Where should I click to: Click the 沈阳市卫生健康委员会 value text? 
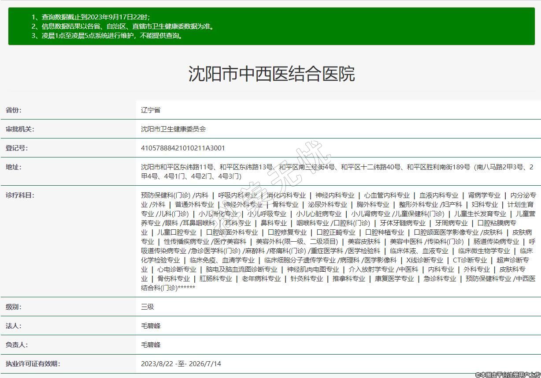coord(173,129)
